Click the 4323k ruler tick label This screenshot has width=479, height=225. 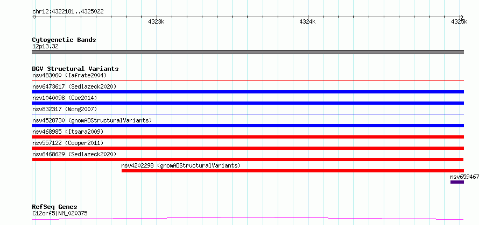pyautogui.click(x=156, y=21)
